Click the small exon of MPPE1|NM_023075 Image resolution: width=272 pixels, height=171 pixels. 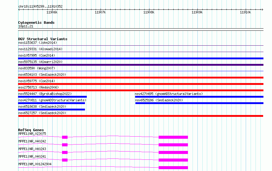[65, 137]
